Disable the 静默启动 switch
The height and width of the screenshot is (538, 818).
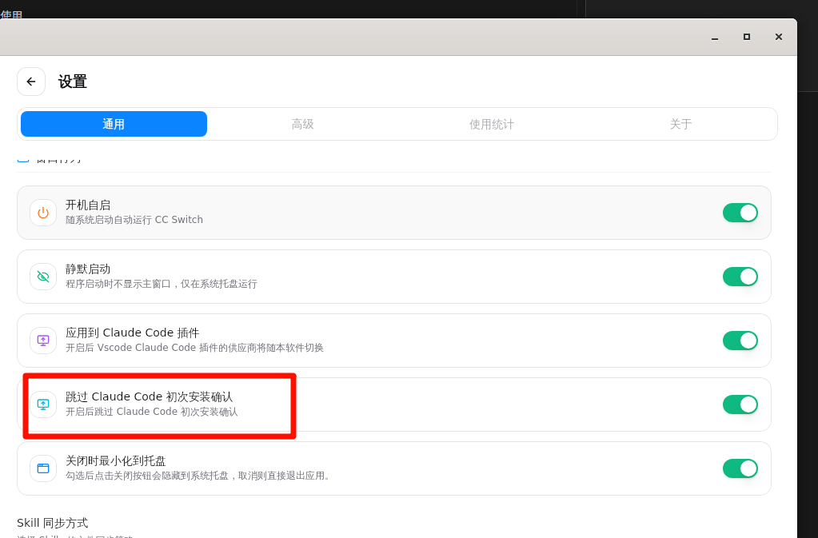(x=740, y=277)
